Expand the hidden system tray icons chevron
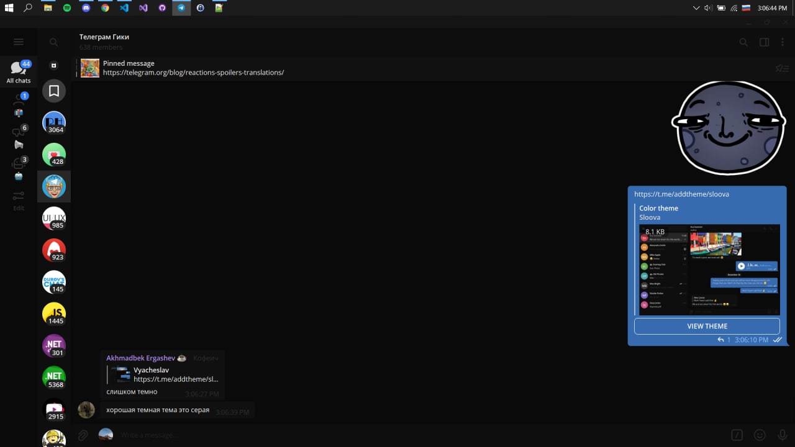Viewport: 795px width, 447px height. [x=696, y=8]
